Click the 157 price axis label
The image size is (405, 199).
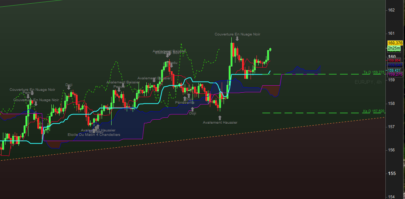coord(391,127)
